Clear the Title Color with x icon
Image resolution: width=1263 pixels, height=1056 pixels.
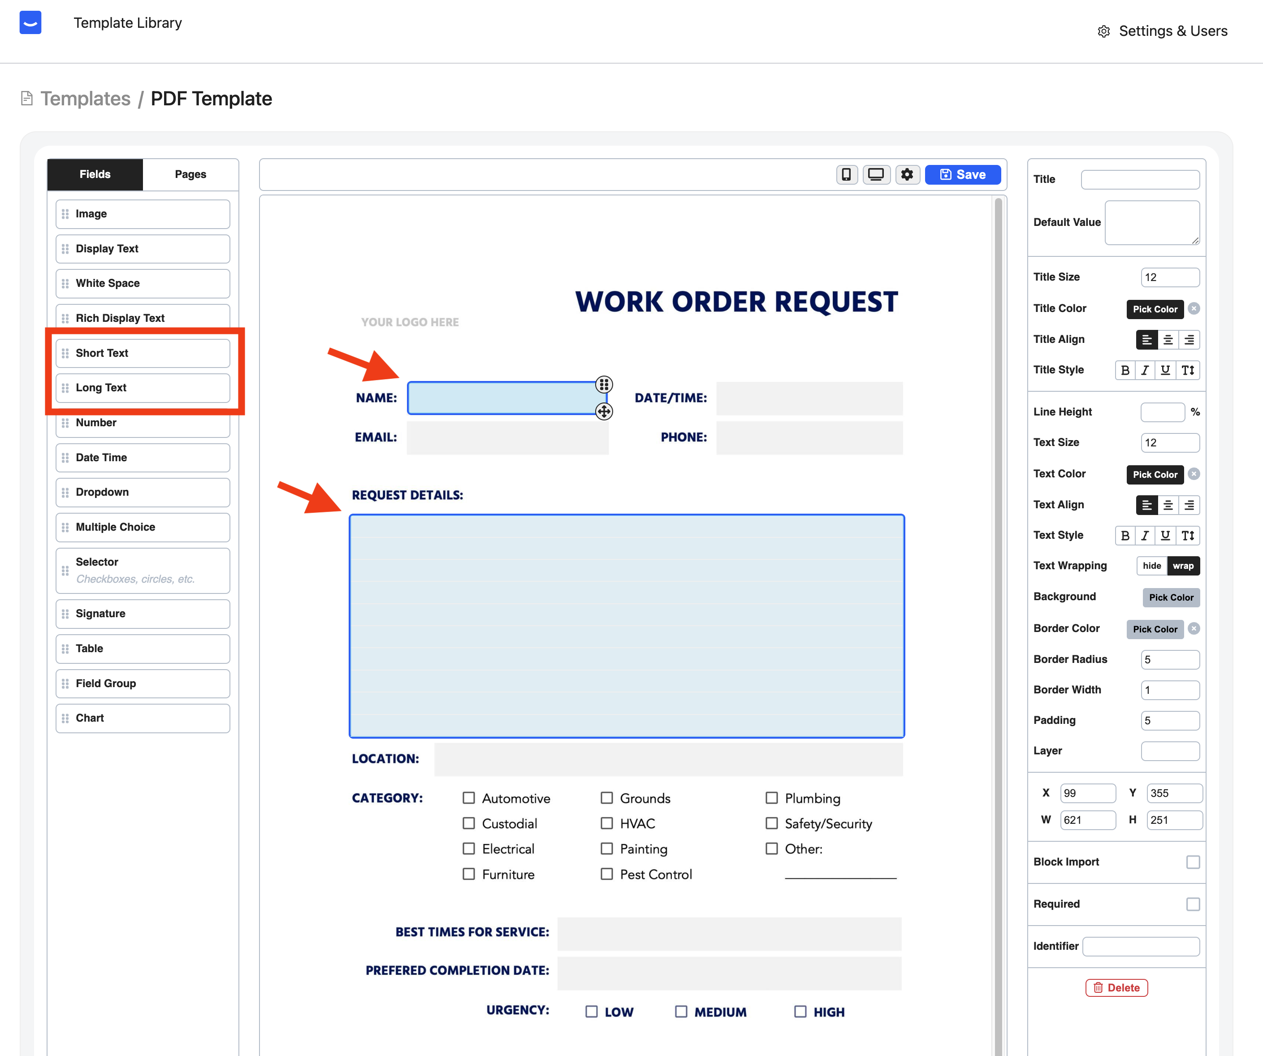point(1194,308)
